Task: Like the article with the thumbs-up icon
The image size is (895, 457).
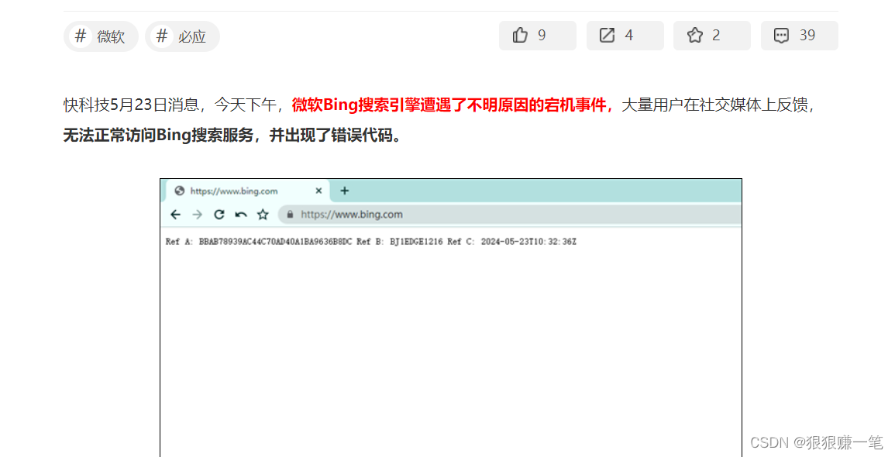Action: click(520, 35)
